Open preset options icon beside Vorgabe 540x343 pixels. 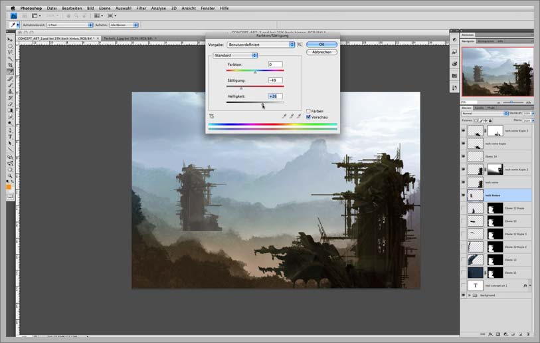300,45
